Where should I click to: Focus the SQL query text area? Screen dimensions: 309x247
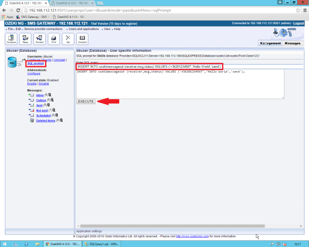point(180,84)
